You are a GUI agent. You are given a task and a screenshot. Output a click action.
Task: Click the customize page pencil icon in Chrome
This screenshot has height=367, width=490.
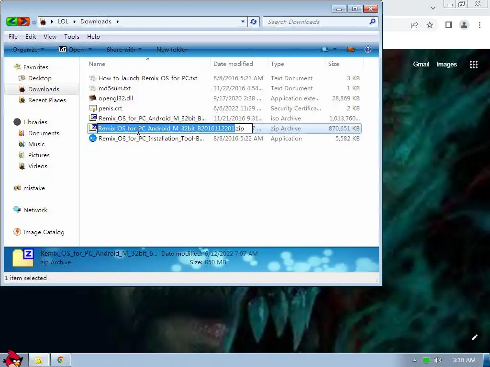(x=474, y=337)
